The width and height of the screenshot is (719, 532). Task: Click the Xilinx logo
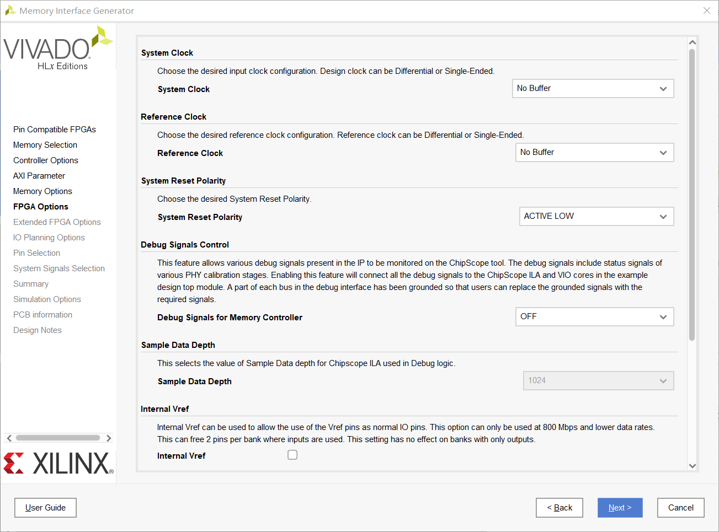(x=58, y=464)
